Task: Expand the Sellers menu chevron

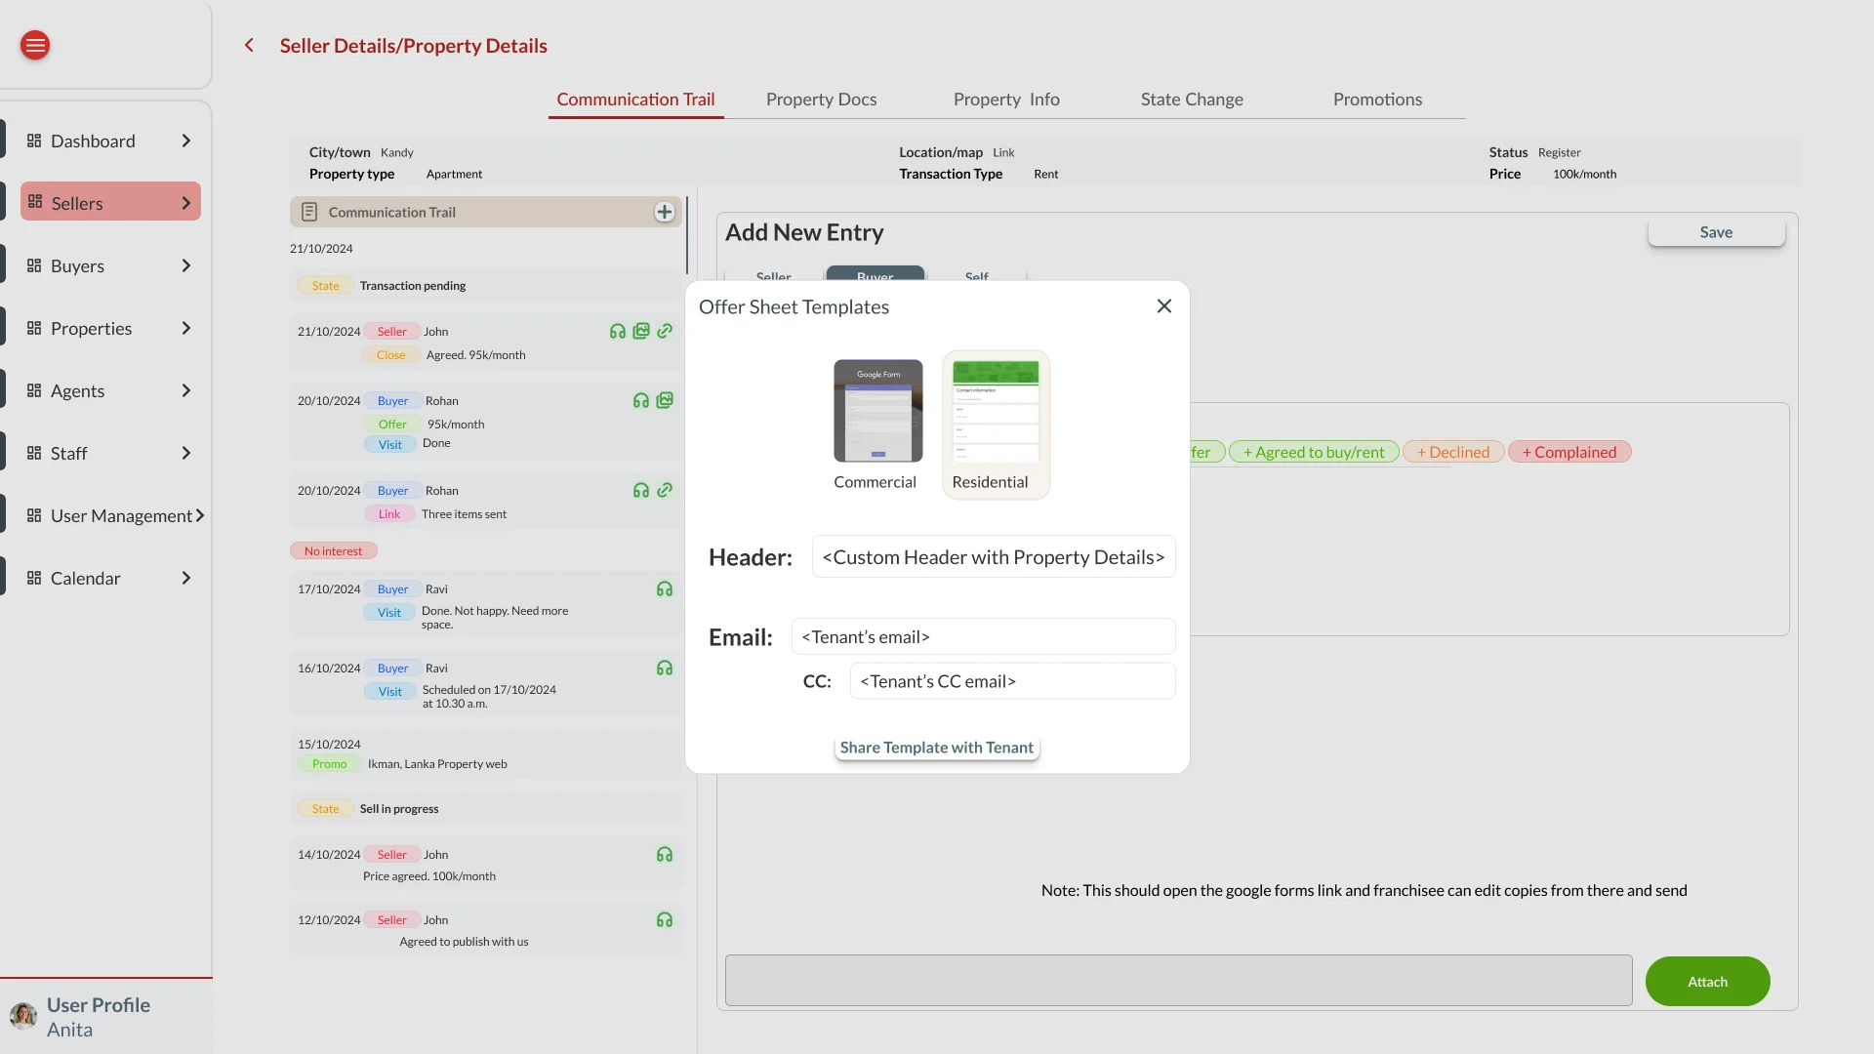Action: (186, 203)
